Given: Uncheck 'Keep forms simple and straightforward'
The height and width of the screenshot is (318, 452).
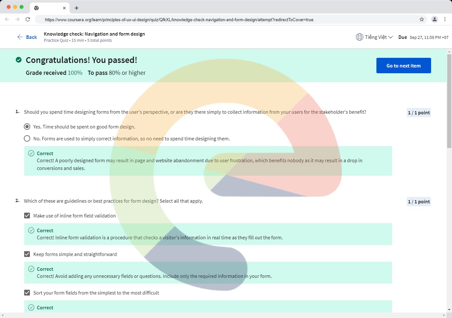Looking at the screenshot, I should (x=27, y=254).
